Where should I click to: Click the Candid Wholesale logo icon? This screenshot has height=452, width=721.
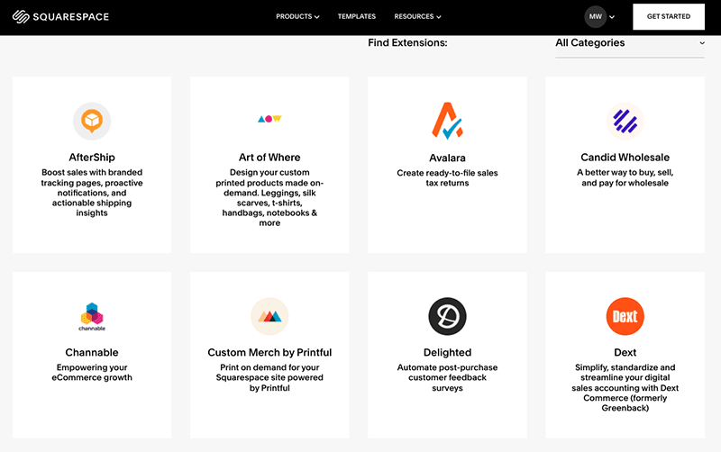click(625, 121)
